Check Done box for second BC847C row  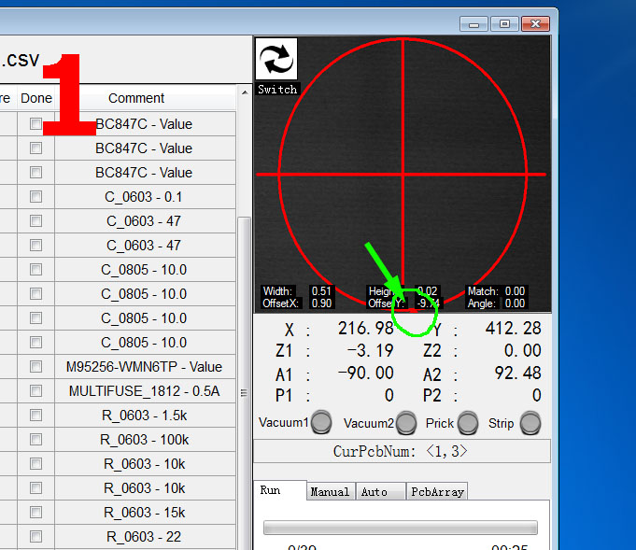click(35, 148)
